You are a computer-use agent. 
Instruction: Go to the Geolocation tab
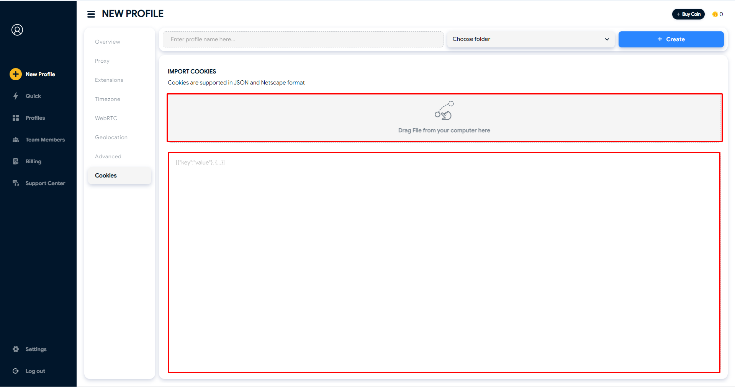click(x=111, y=137)
